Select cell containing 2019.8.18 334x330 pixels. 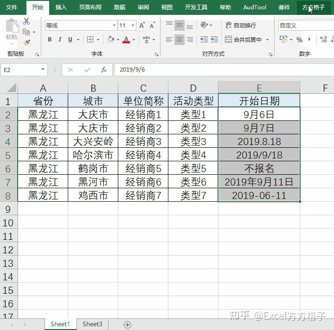click(x=259, y=141)
